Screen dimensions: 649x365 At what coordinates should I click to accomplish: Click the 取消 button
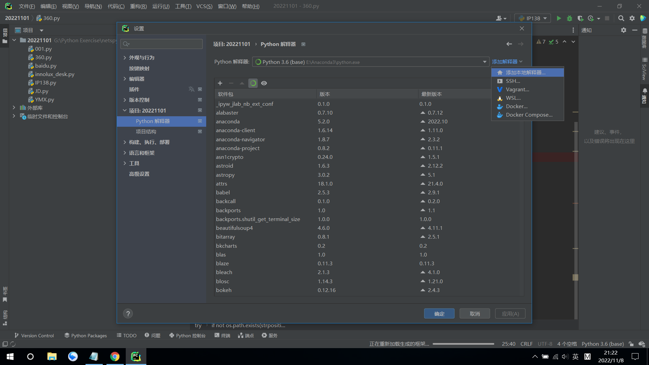(x=475, y=314)
